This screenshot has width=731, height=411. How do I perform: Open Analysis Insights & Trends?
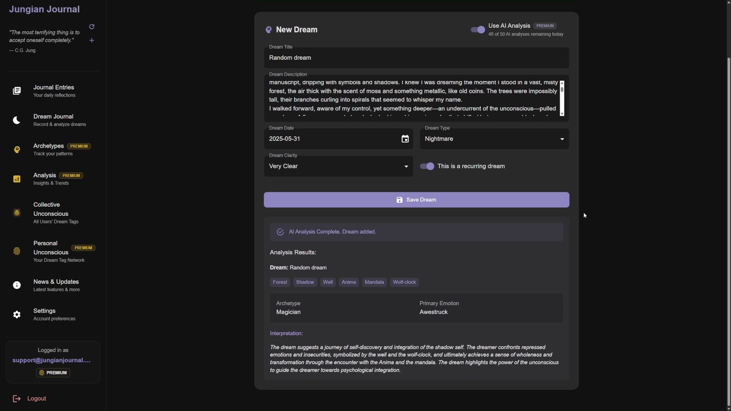(x=53, y=179)
